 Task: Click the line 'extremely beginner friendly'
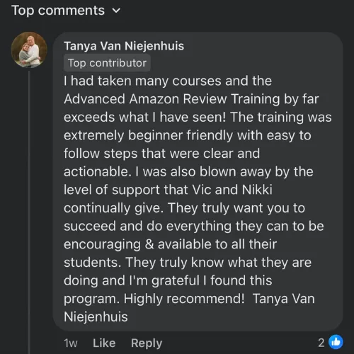pos(188,135)
